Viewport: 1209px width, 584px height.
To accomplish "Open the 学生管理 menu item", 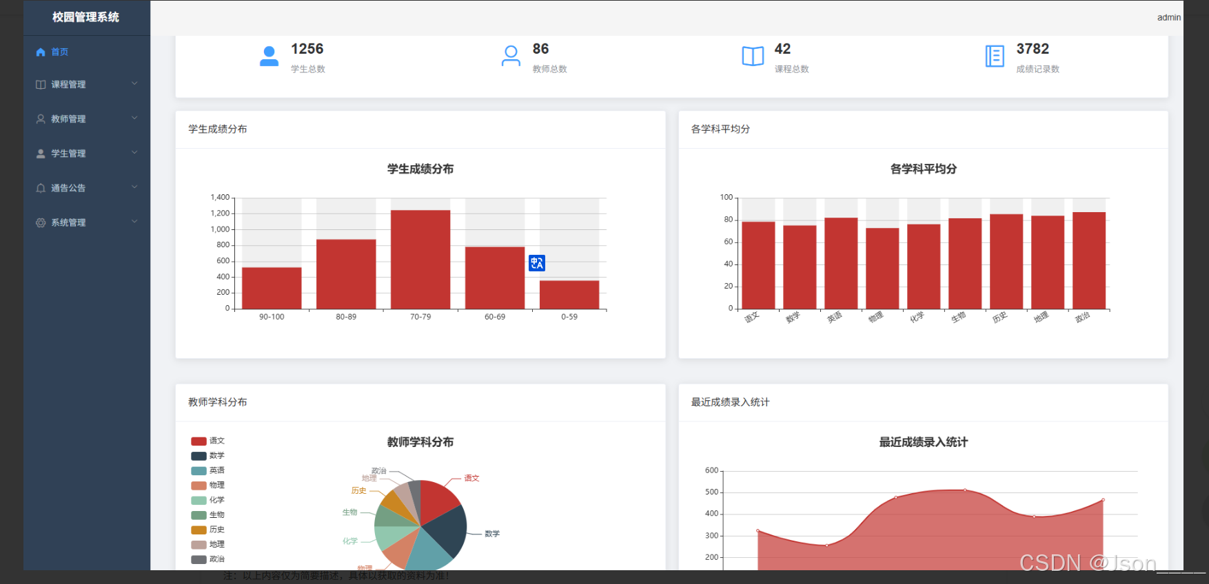I will (x=87, y=154).
